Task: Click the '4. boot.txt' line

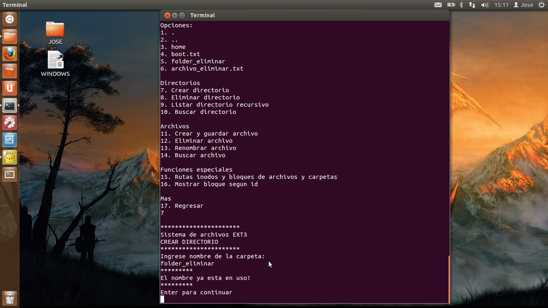Action: coord(180,54)
